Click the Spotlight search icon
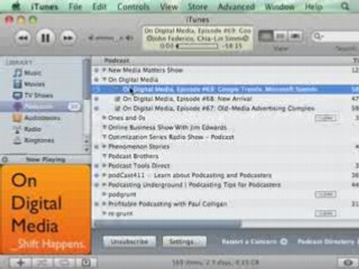 pyautogui.click(x=345, y=6)
